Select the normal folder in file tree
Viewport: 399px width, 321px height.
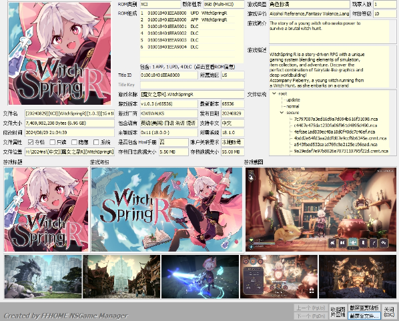pyautogui.click(x=293, y=106)
